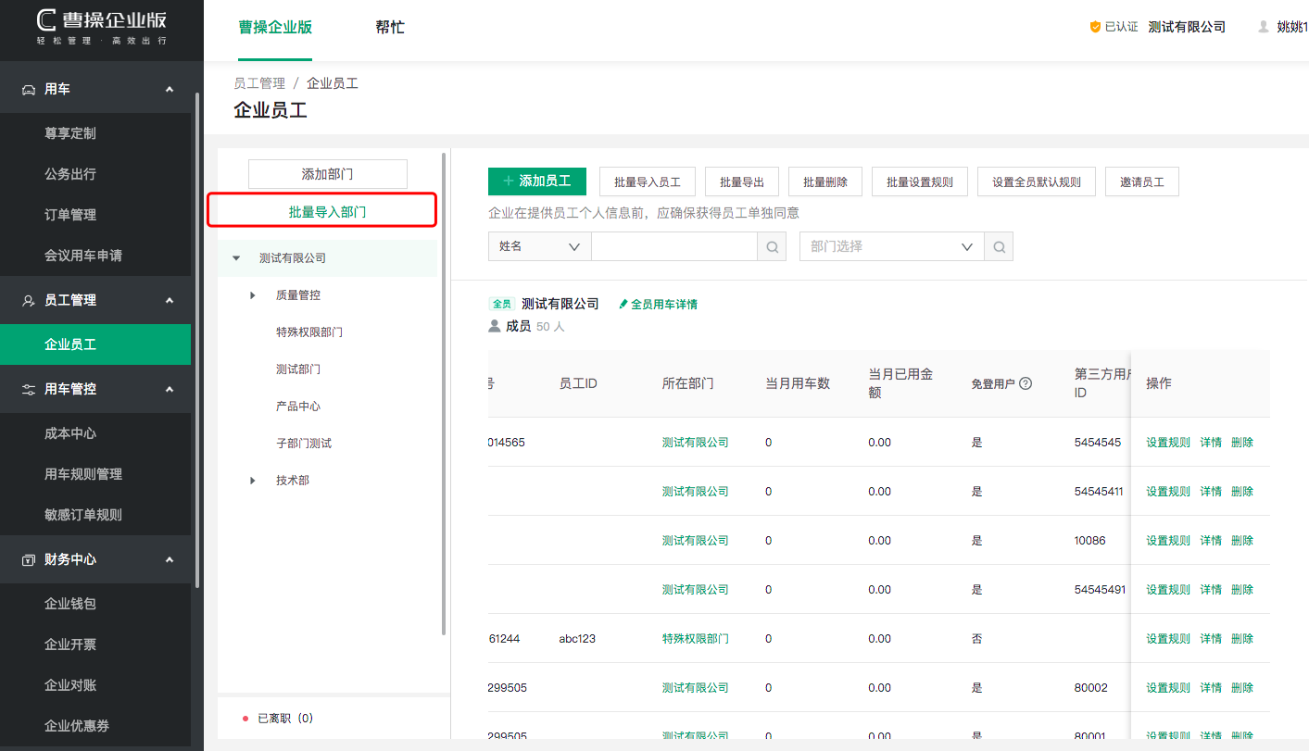1309x751 pixels.
Task: Click the 曹操企业版 logo in sidebar
Action: (x=102, y=28)
